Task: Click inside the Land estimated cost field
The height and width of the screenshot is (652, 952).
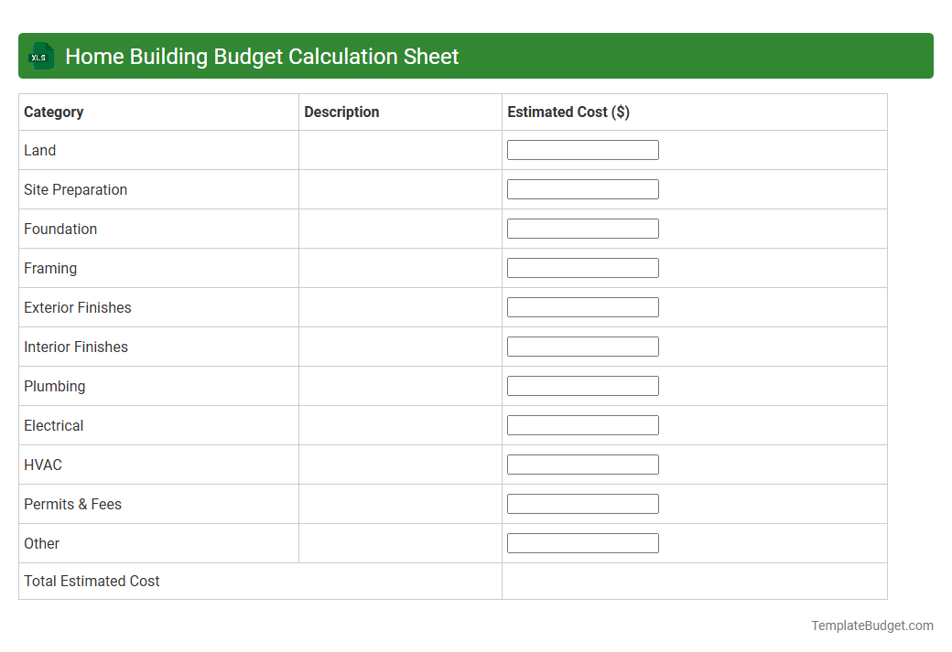Action: point(582,149)
